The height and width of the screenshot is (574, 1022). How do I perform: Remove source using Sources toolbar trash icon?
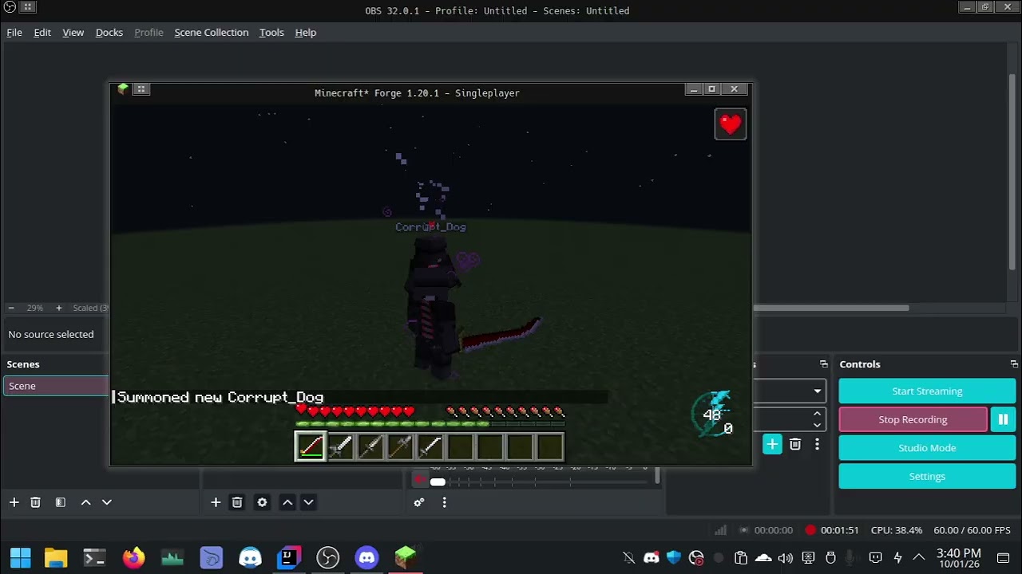coord(237,502)
